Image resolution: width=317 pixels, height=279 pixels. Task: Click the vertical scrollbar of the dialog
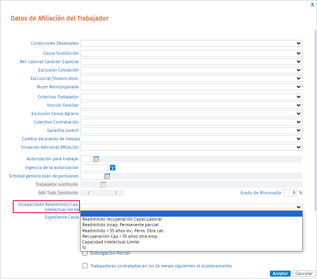(x=315, y=120)
